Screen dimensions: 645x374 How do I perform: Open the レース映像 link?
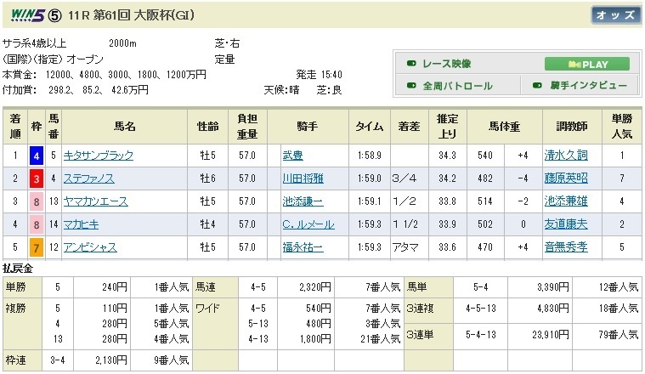(x=446, y=64)
